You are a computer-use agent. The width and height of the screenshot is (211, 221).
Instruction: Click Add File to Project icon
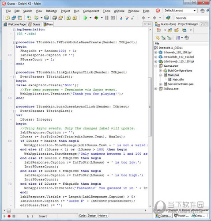[68, 18]
